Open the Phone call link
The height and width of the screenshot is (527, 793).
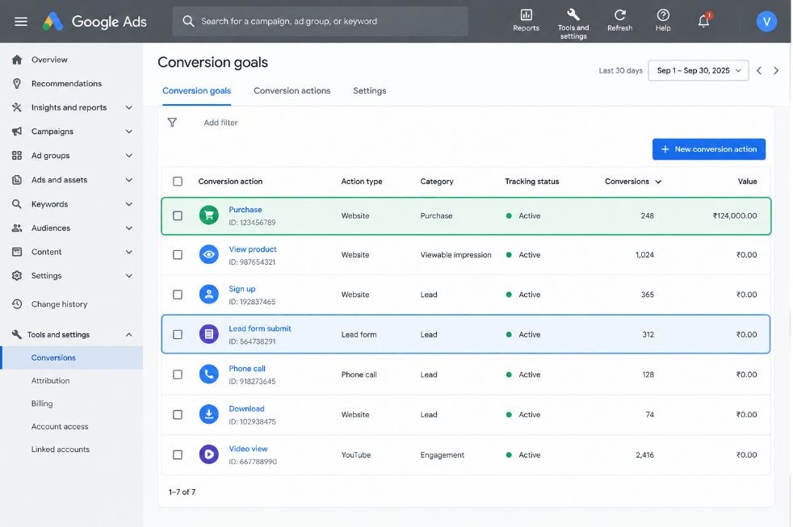(247, 368)
